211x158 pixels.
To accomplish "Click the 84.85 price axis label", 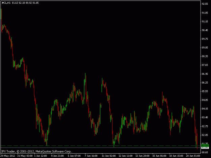I will [x=205, y=100].
